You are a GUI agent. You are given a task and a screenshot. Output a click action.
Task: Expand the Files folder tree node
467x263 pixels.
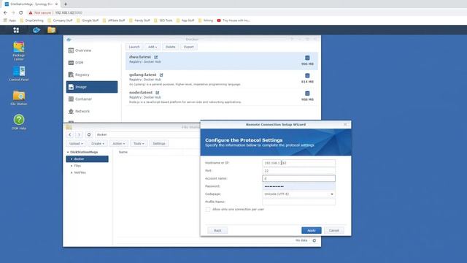[72, 166]
